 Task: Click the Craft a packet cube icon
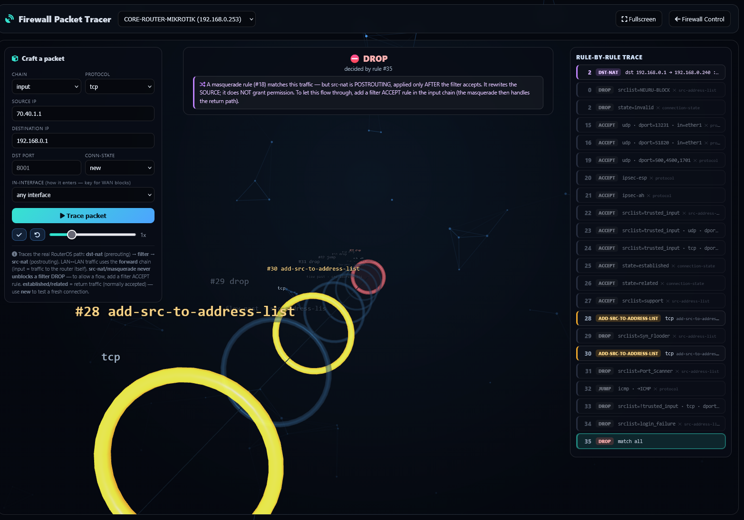tap(15, 58)
